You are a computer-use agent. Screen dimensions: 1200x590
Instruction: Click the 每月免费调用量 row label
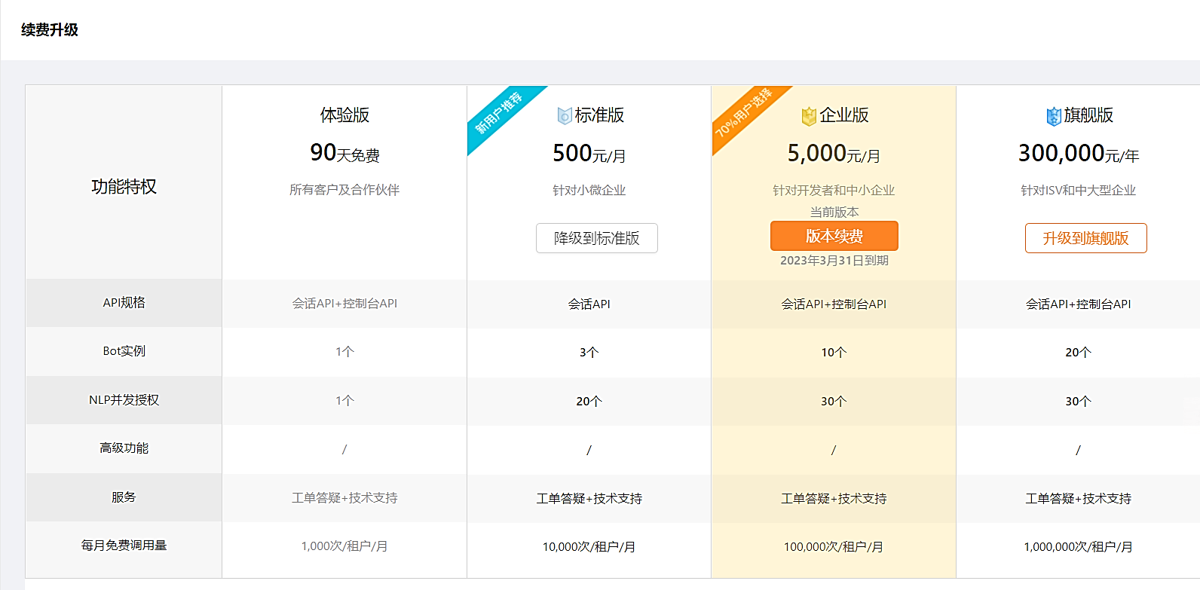coord(124,546)
